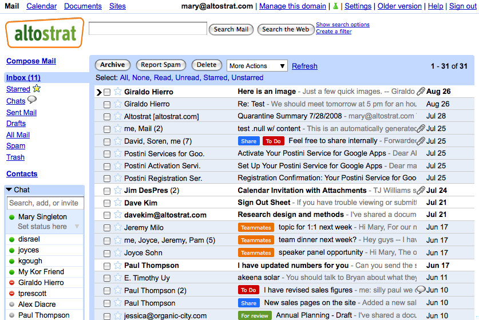Click green status dot next to disrael
This screenshot has height=320, width=479.
[x=12, y=239]
